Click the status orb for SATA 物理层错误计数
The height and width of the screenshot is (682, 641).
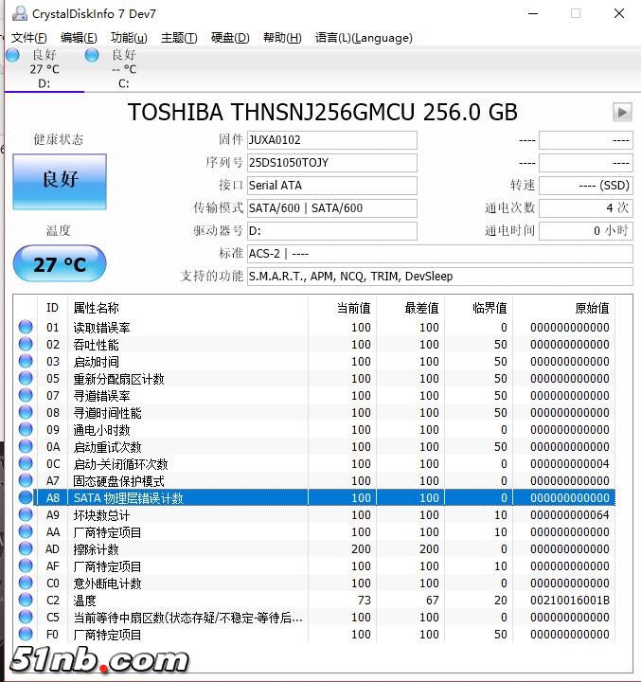26,498
